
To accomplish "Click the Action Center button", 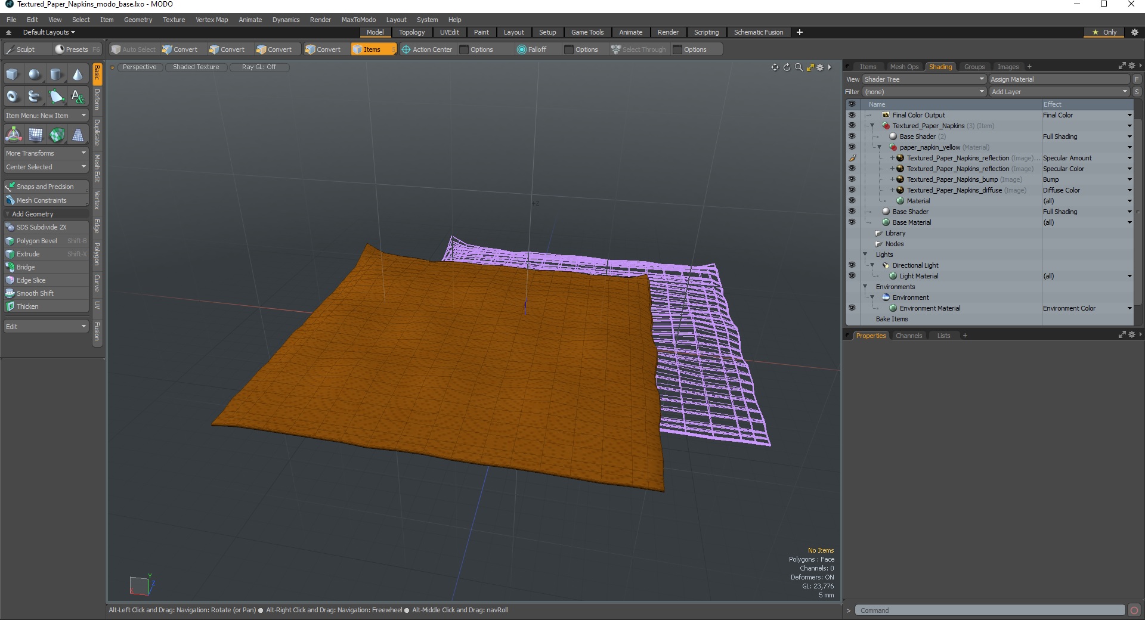I will click(427, 49).
